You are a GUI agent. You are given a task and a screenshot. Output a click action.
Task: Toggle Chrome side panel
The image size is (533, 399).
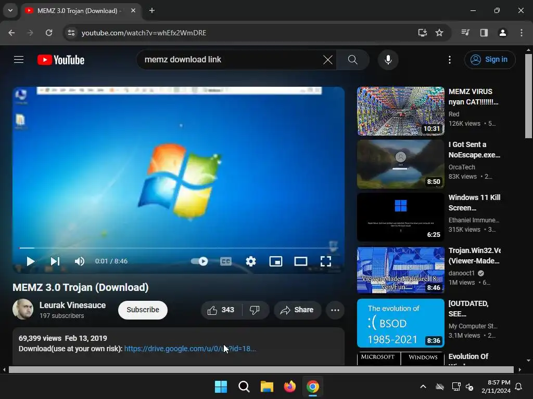pyautogui.click(x=484, y=33)
